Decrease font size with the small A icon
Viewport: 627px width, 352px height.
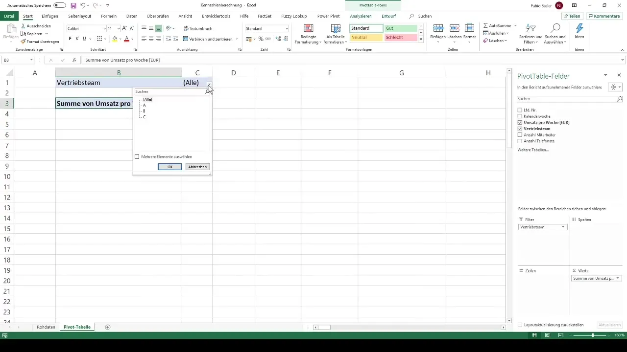point(131,29)
